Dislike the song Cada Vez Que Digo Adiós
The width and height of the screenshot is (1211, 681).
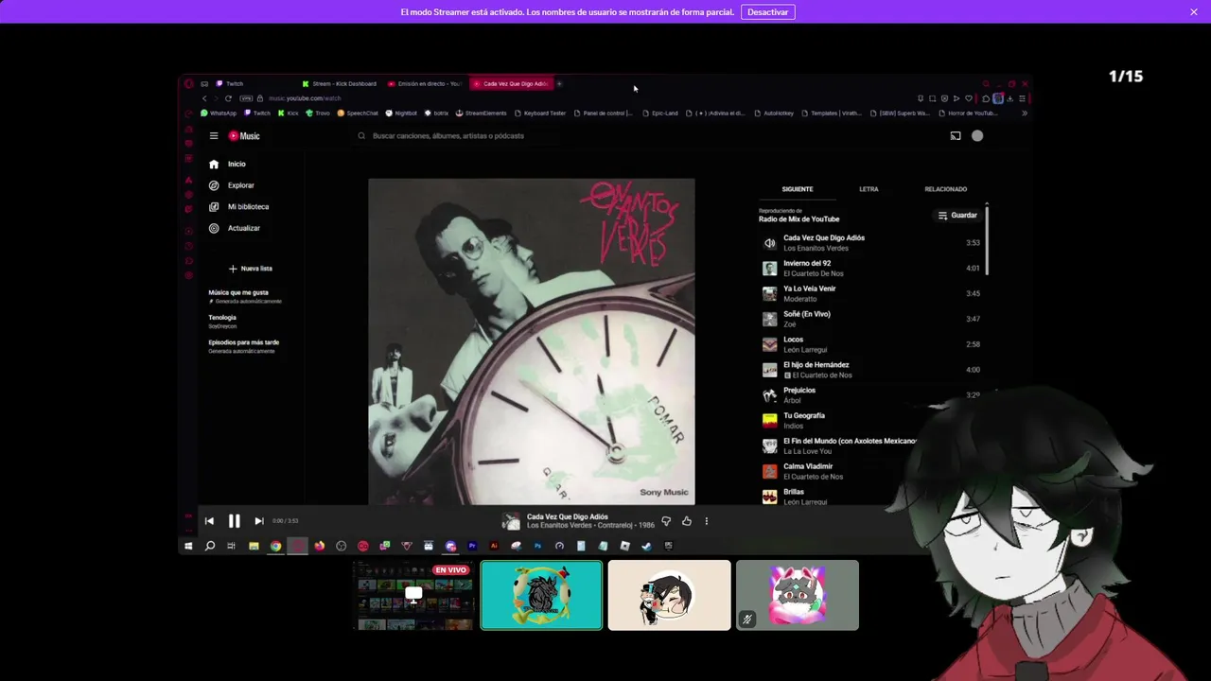click(x=666, y=521)
